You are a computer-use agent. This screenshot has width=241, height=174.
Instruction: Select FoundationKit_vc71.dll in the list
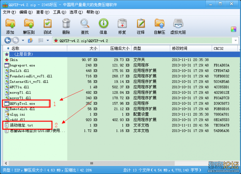[x=31, y=76]
